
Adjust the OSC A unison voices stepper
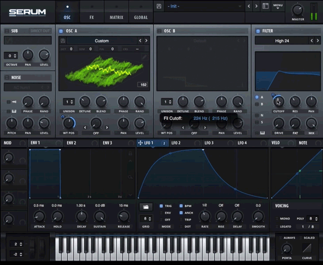tap(72, 102)
